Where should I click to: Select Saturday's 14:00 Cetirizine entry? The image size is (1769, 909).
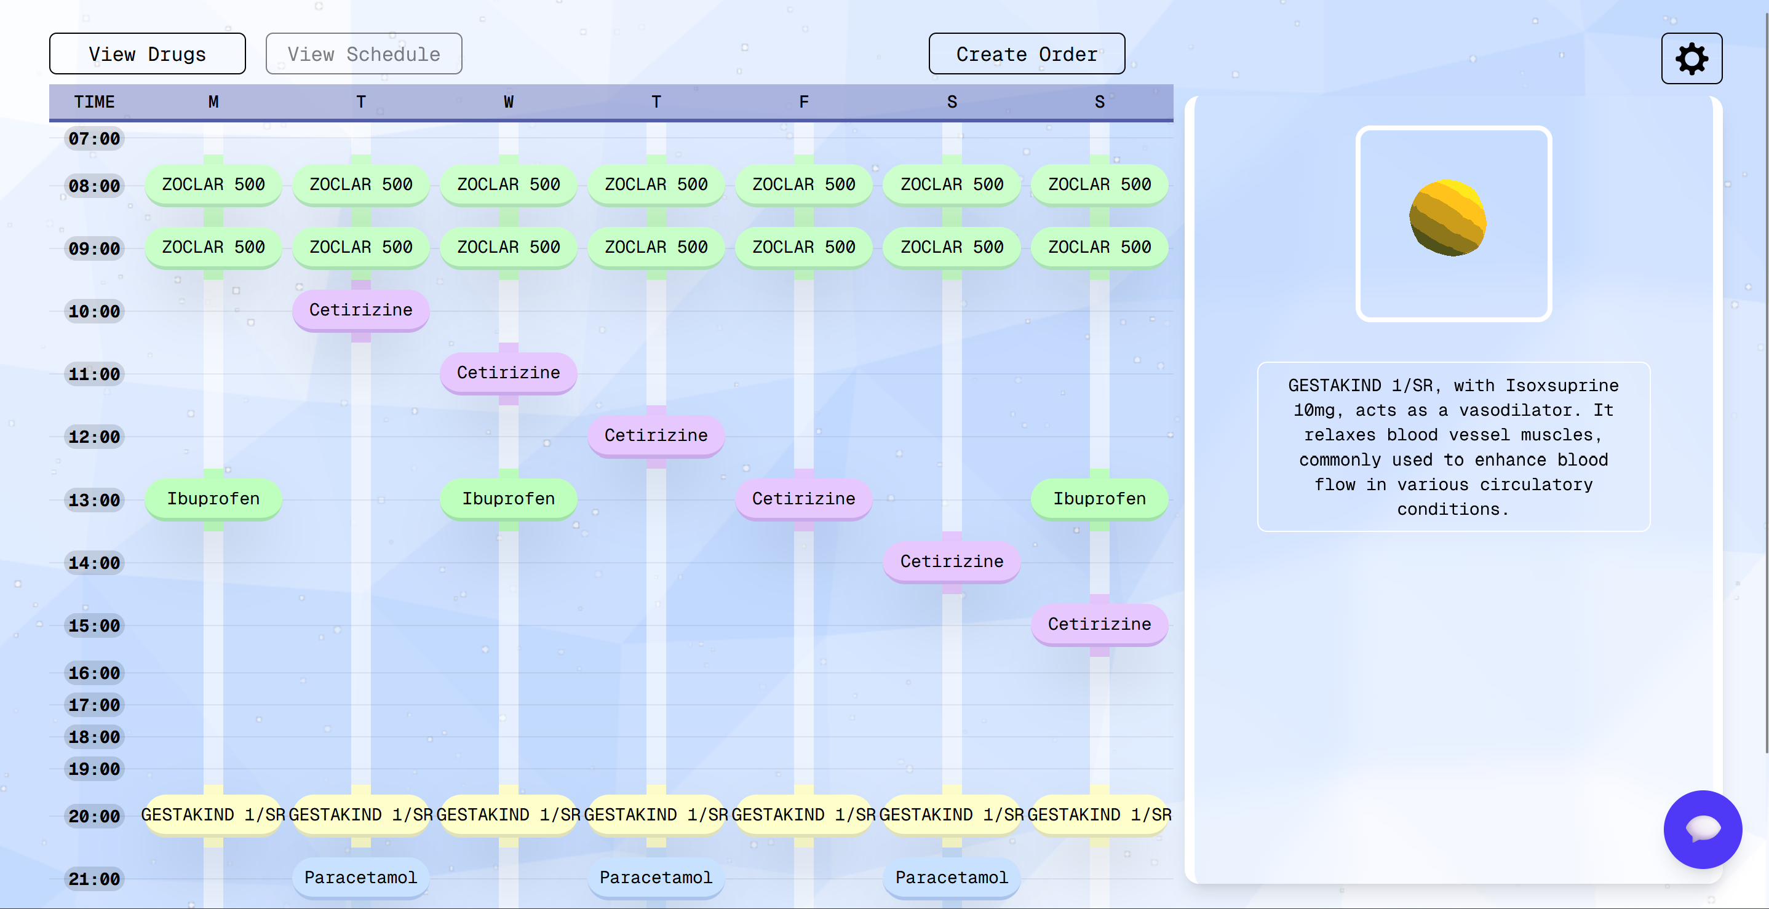(951, 561)
